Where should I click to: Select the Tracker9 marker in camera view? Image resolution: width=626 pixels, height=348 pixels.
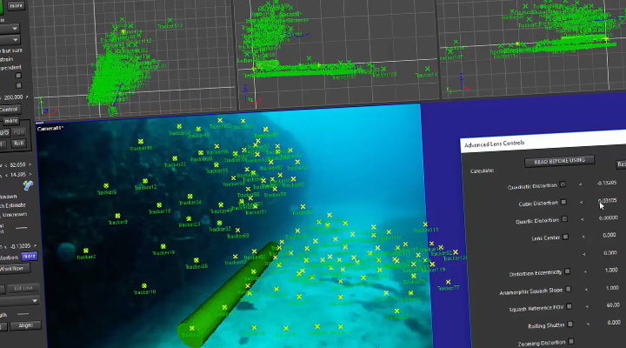pyautogui.click(x=117, y=216)
